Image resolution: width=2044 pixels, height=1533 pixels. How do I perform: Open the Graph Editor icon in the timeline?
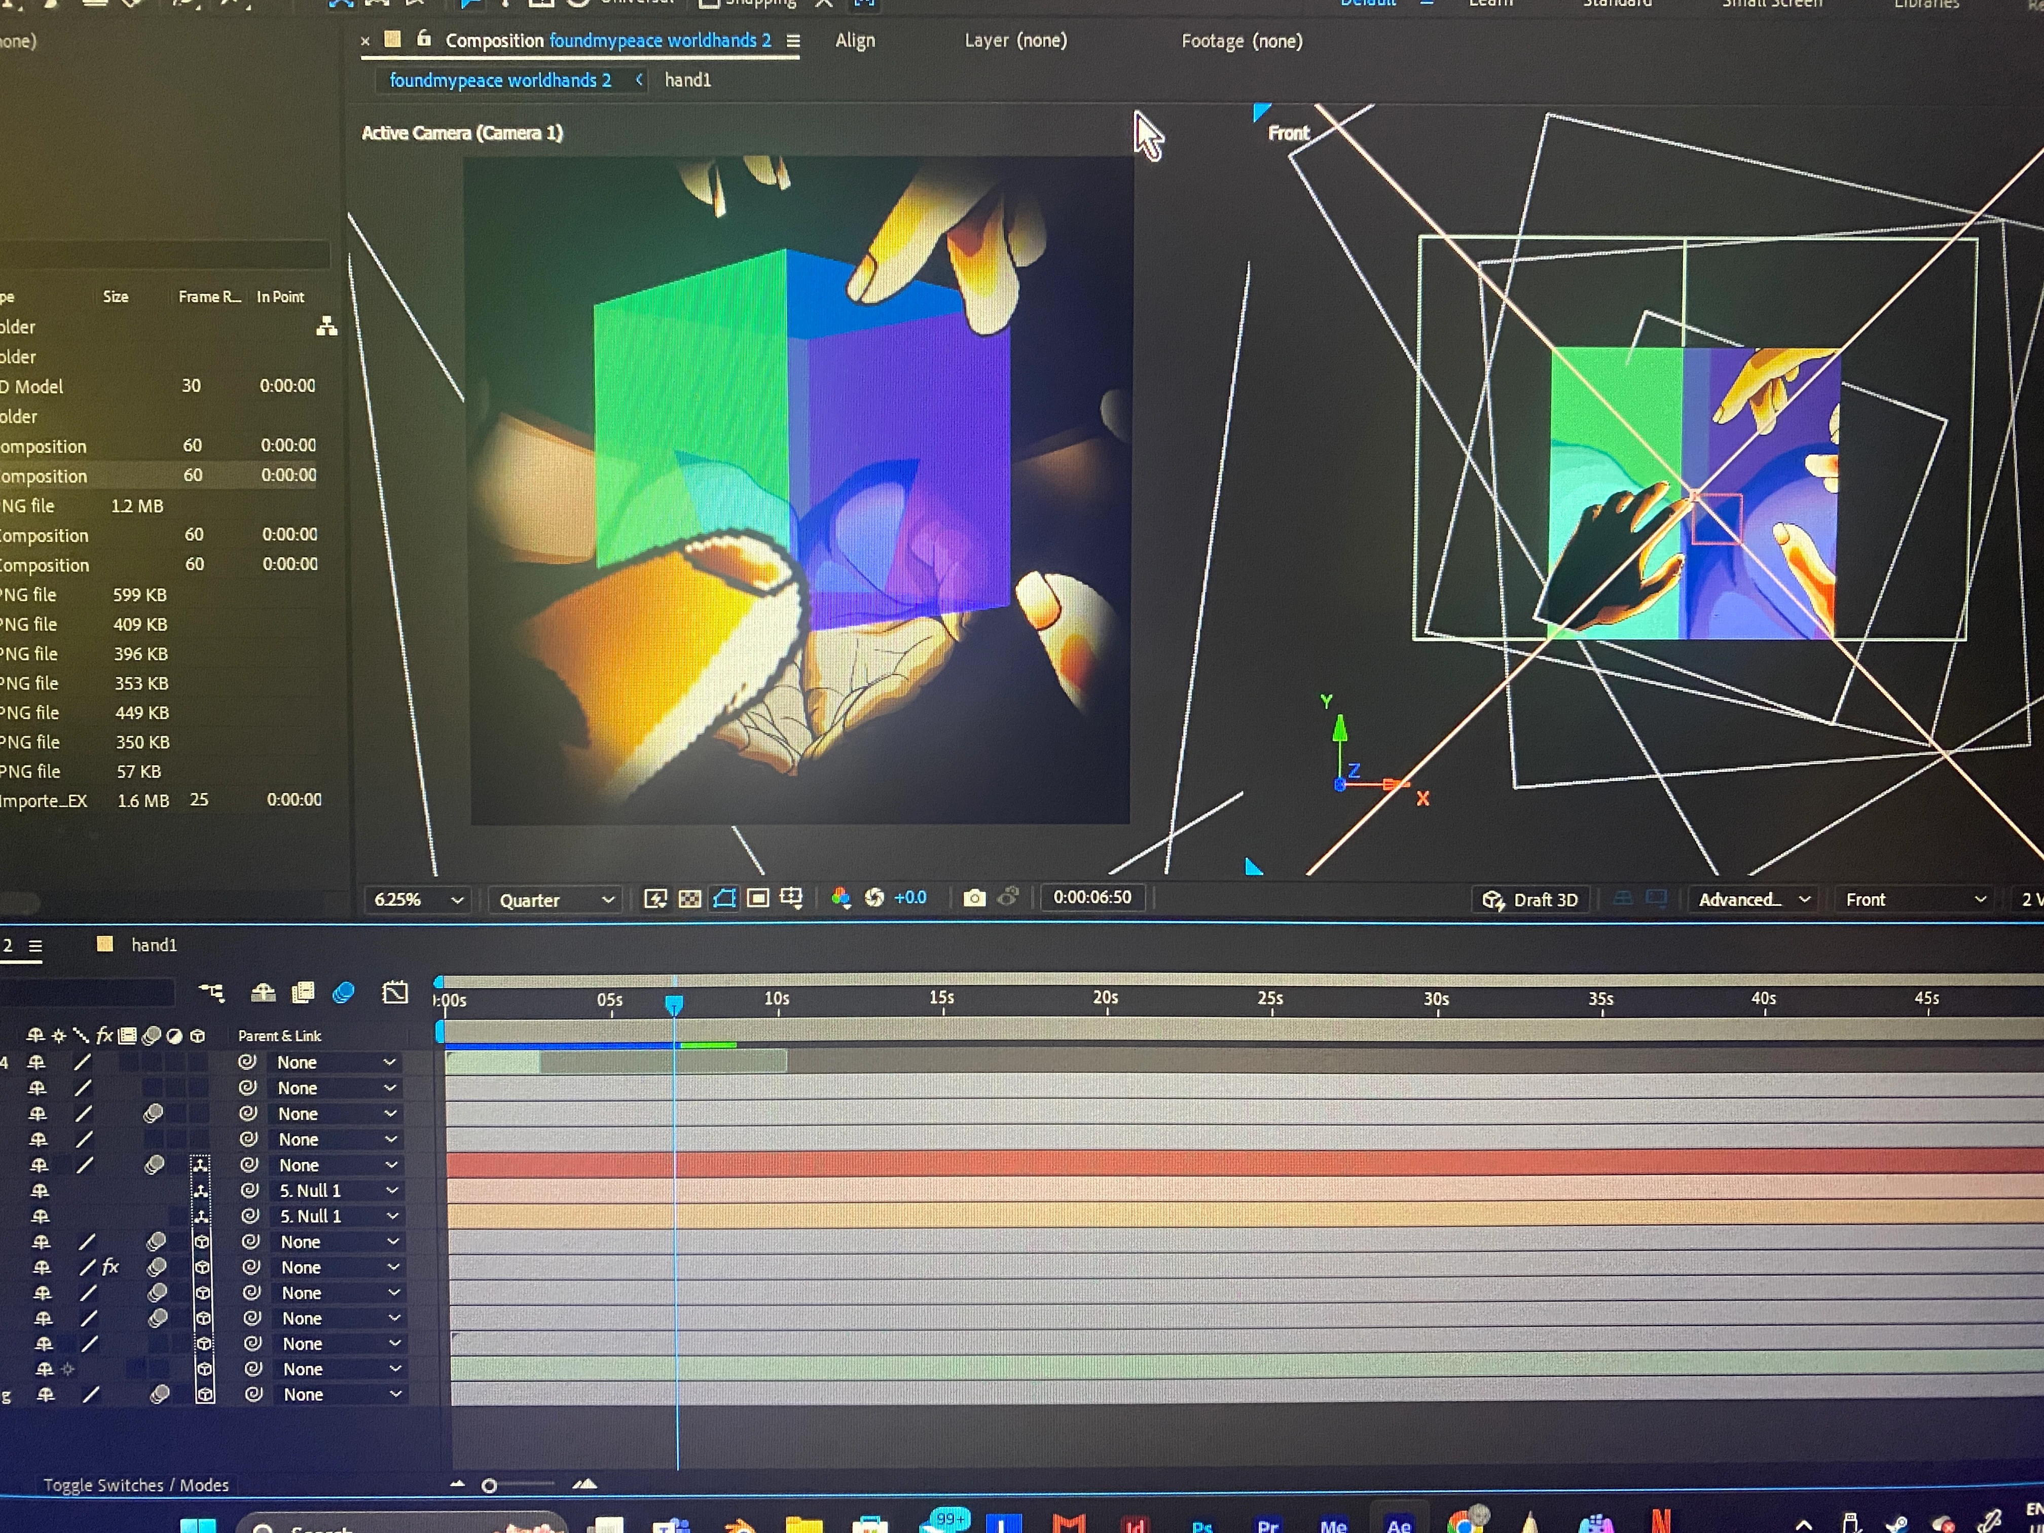click(394, 993)
